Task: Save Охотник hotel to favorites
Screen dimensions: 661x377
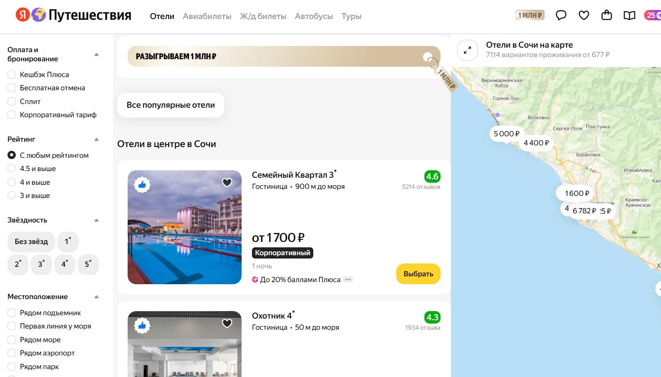Action: (227, 323)
